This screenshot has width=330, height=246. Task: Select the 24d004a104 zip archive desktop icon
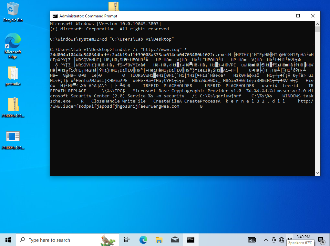click(x=13, y=107)
